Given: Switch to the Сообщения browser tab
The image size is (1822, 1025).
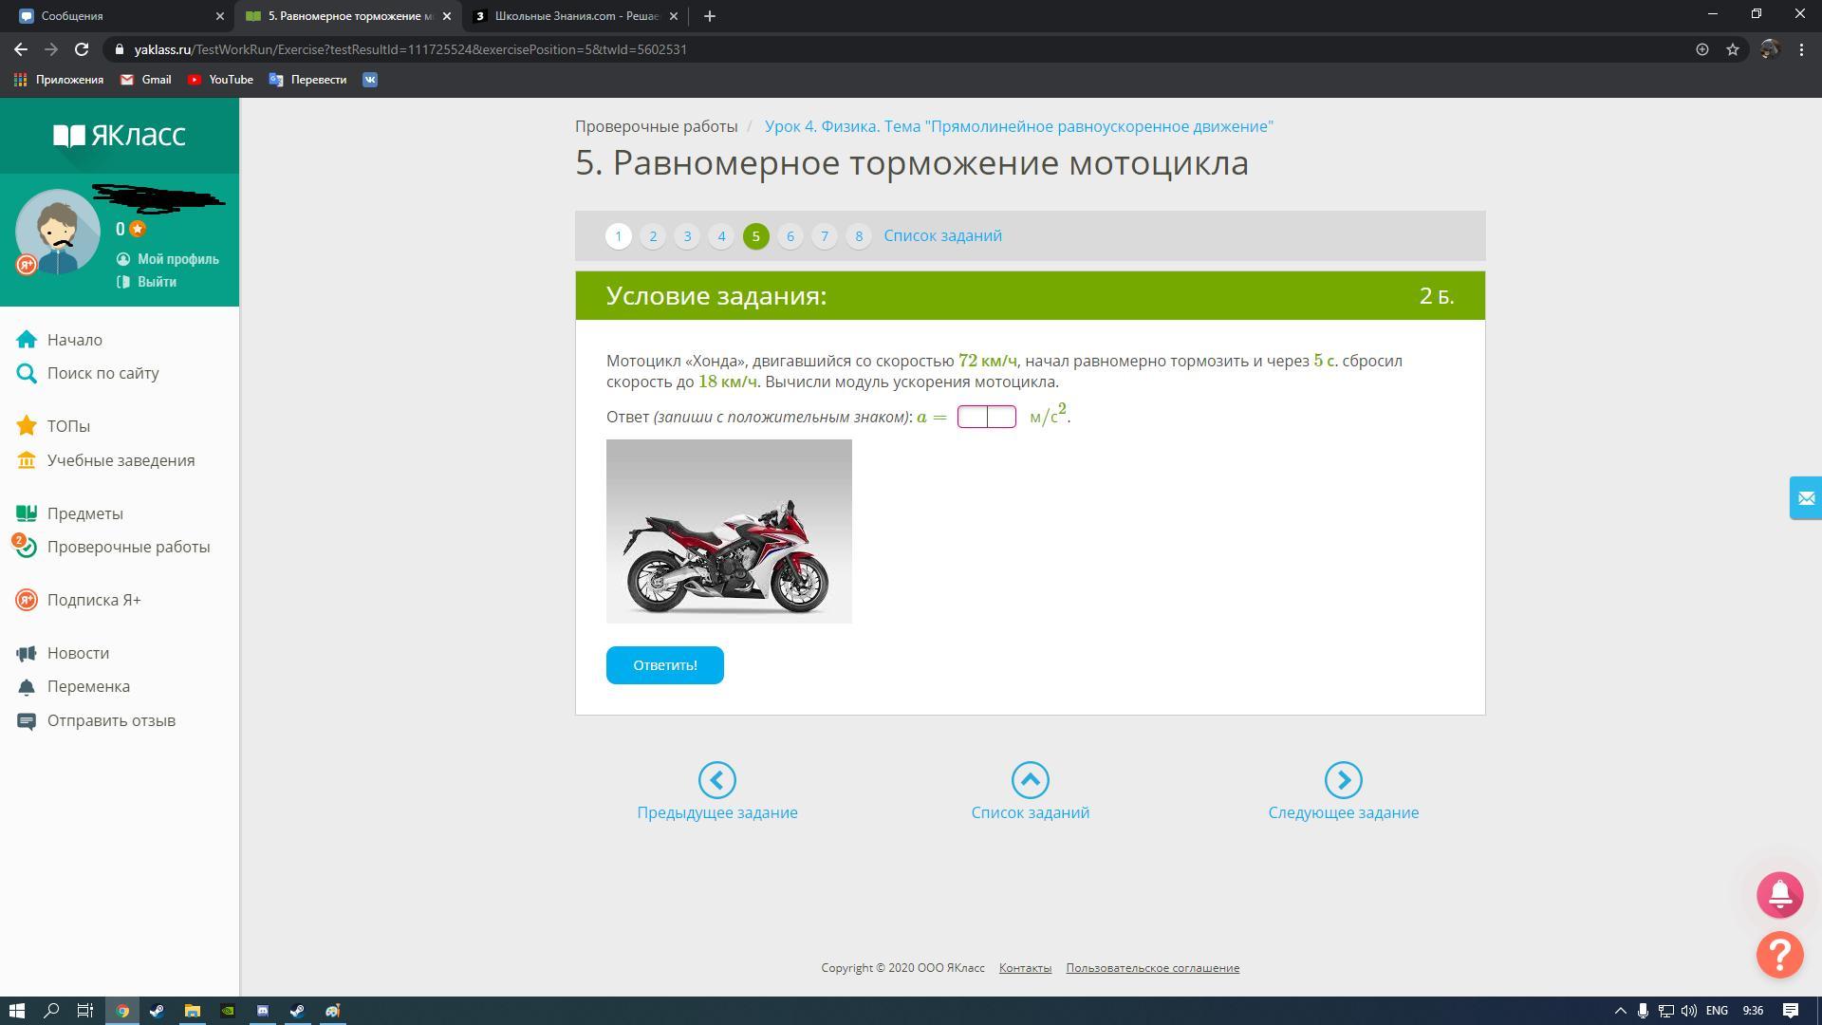Looking at the screenshot, I should click(x=114, y=16).
